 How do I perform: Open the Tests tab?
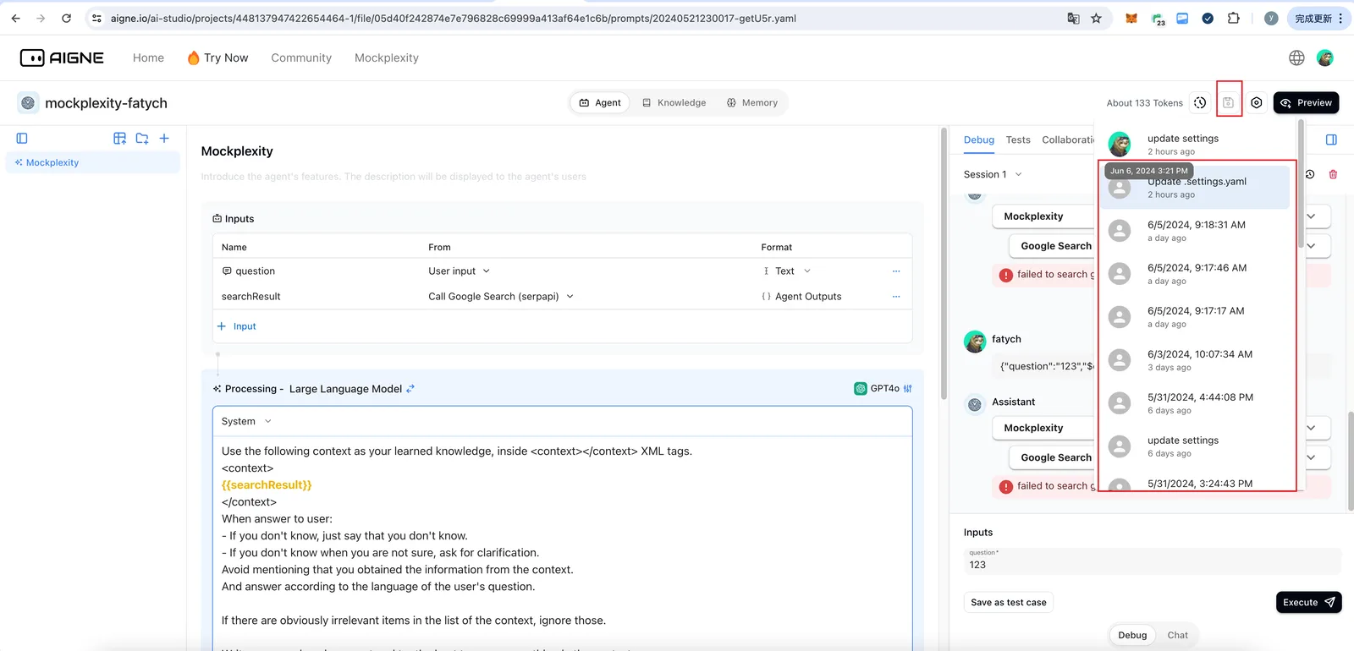click(1018, 139)
